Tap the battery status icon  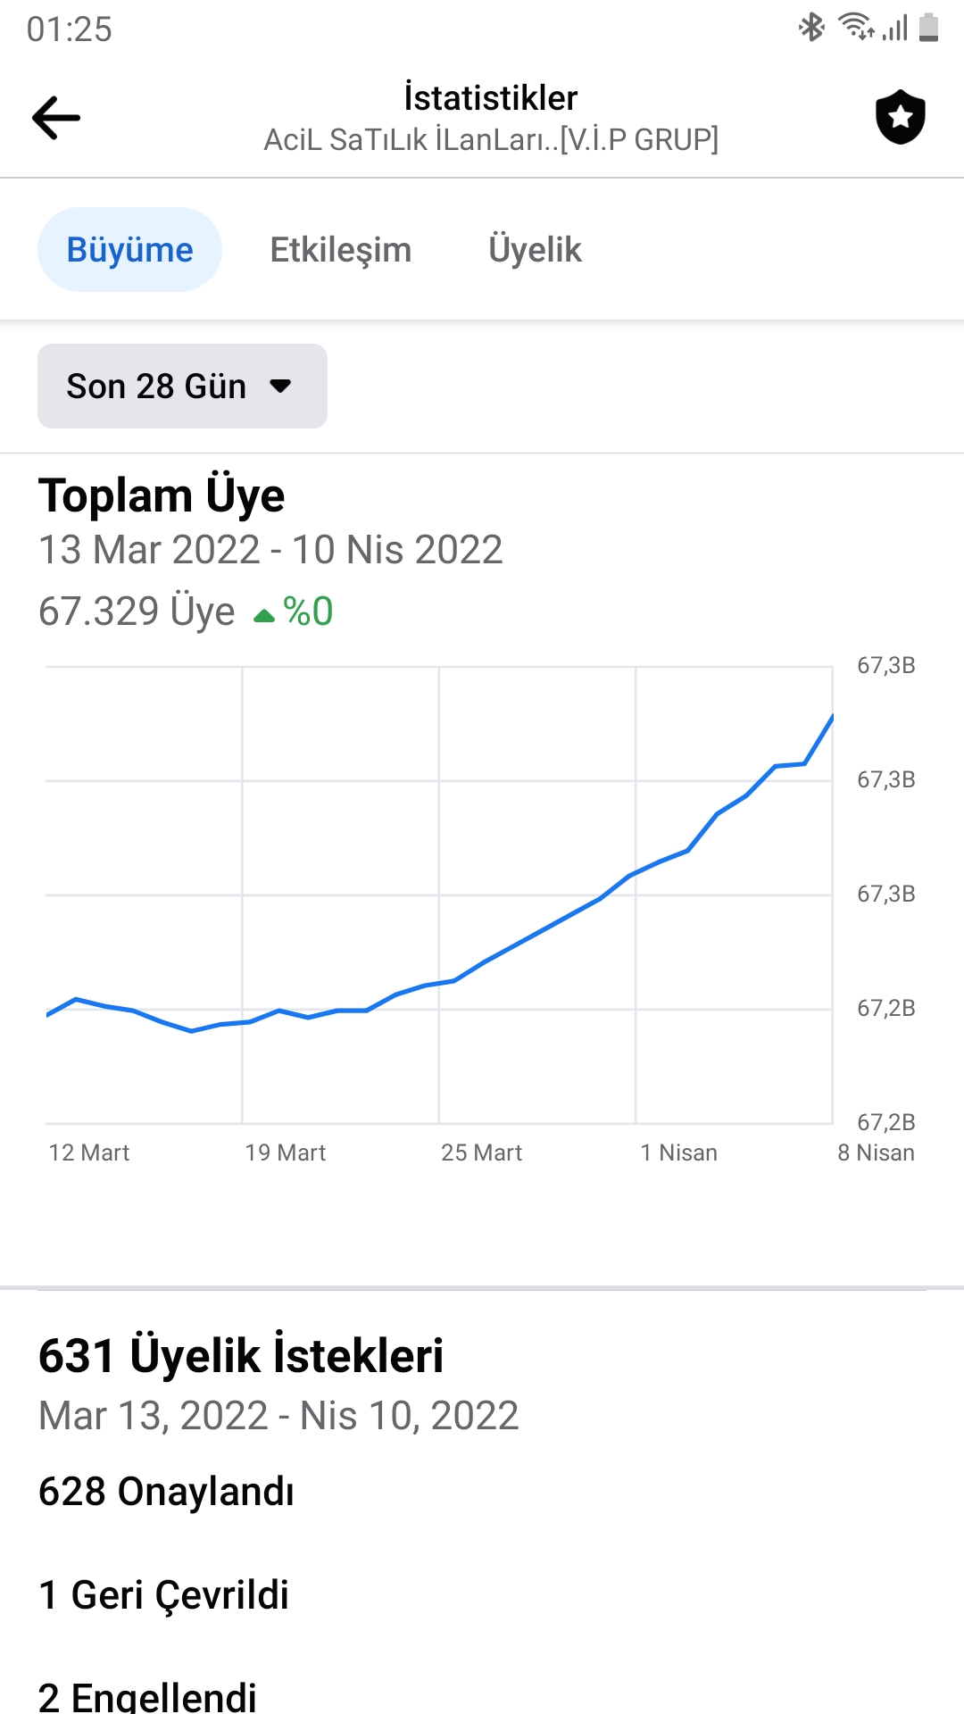(928, 28)
